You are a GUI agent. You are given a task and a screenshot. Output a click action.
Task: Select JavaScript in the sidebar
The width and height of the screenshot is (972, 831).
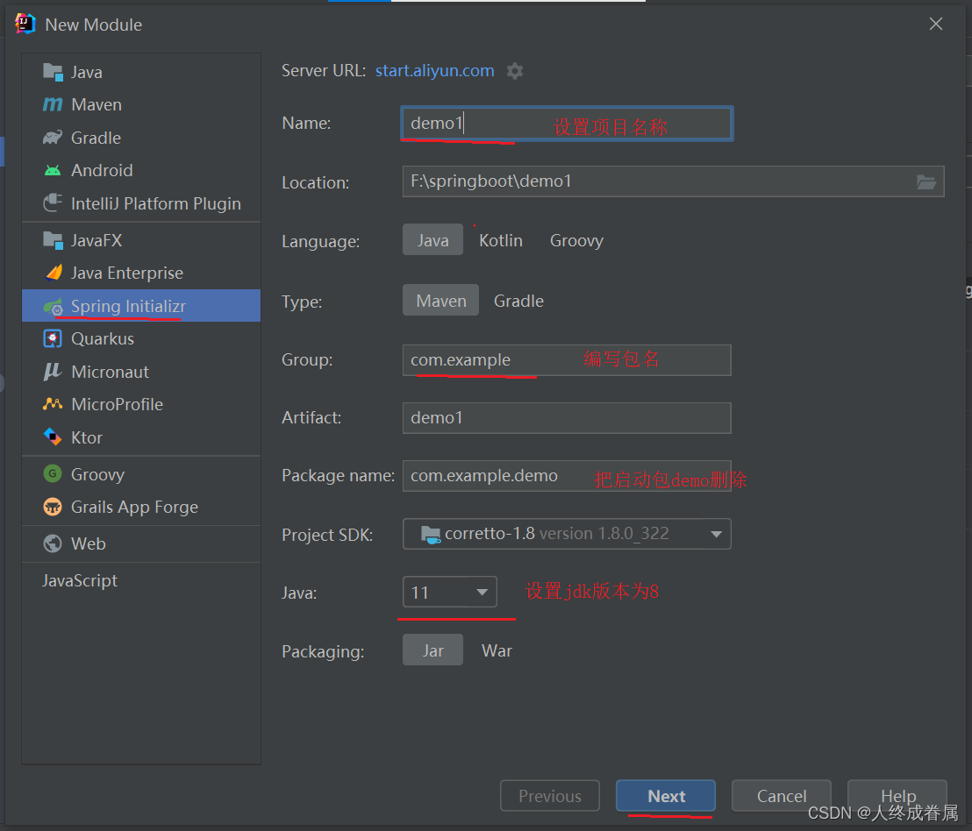(x=79, y=580)
